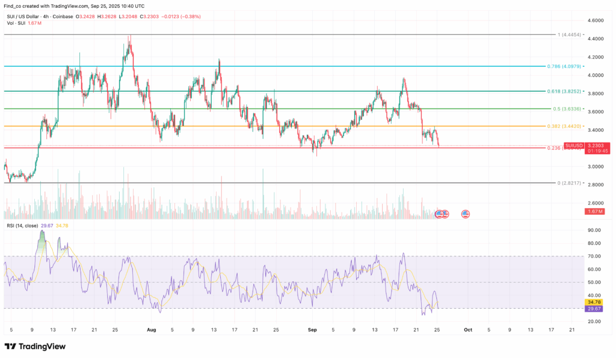Open the TradingView logo at bottom left

(11, 347)
